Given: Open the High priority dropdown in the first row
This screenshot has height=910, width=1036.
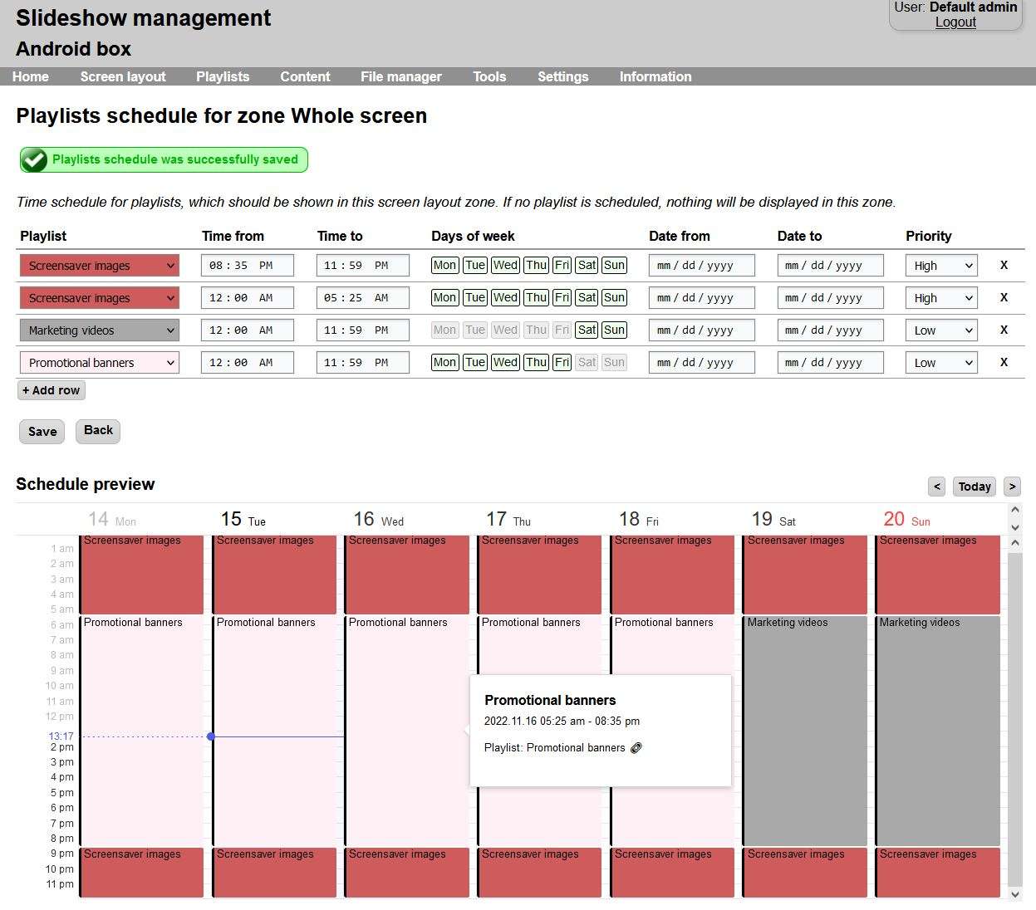Looking at the screenshot, I should tap(940, 265).
